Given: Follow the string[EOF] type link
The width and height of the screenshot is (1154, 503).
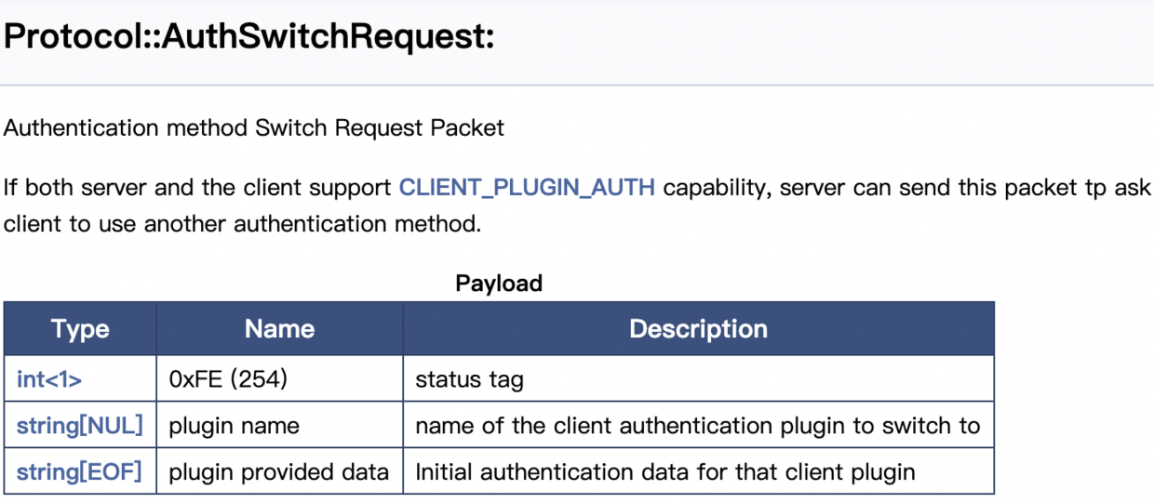Looking at the screenshot, I should [x=79, y=471].
